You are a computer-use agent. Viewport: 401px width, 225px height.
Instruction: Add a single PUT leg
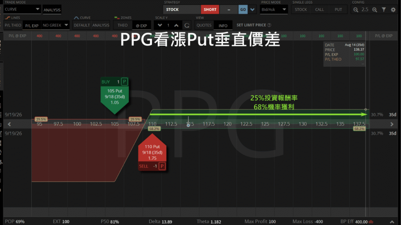pyautogui.click(x=338, y=9)
